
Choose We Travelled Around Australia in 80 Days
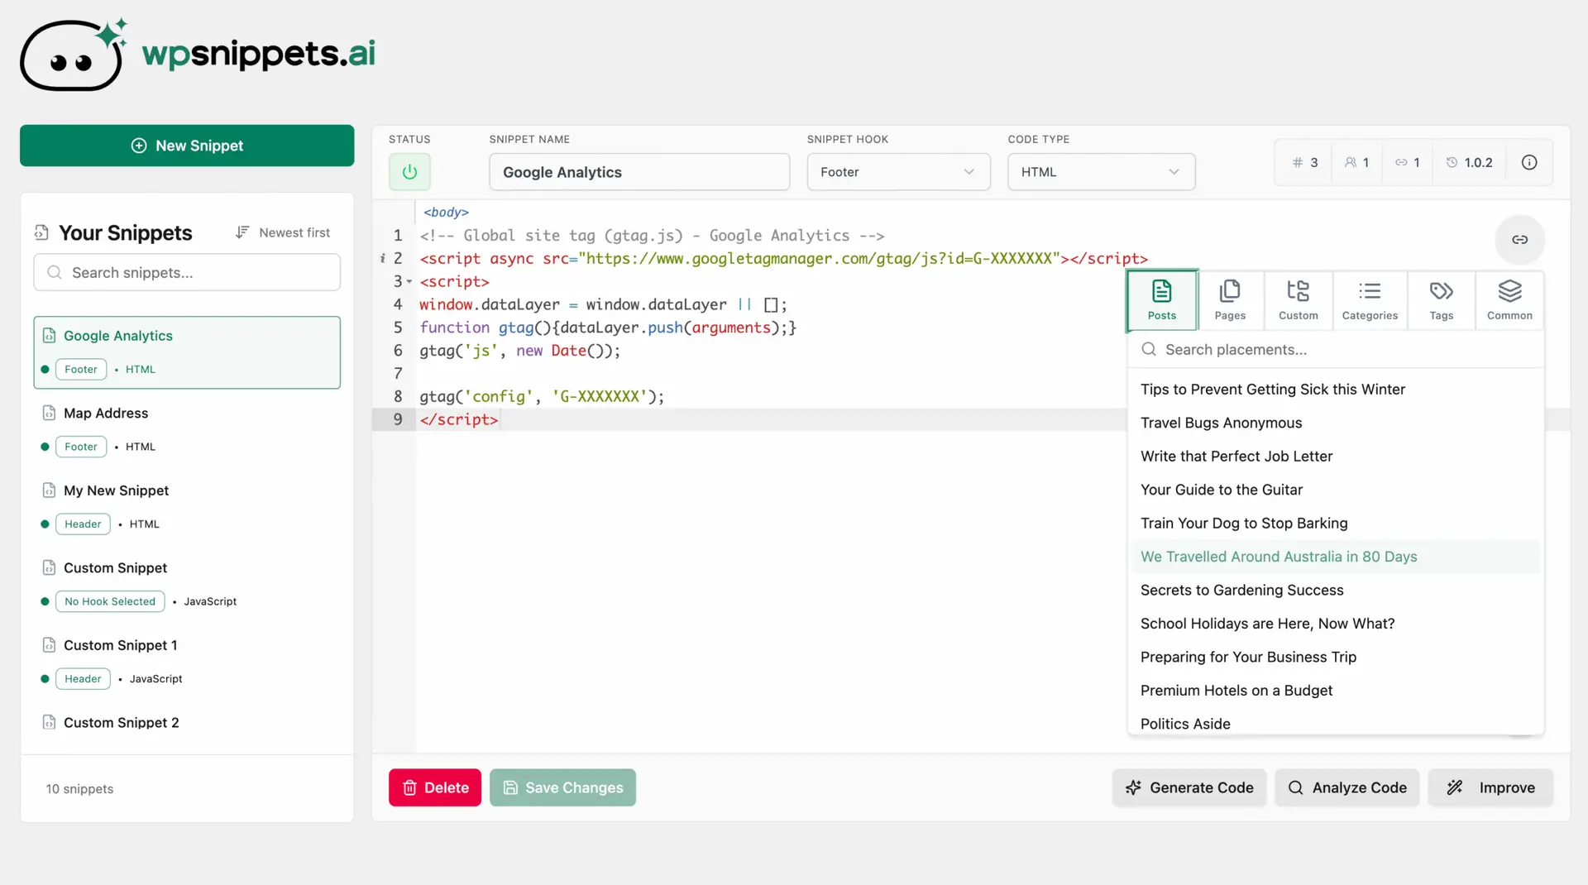click(x=1335, y=557)
